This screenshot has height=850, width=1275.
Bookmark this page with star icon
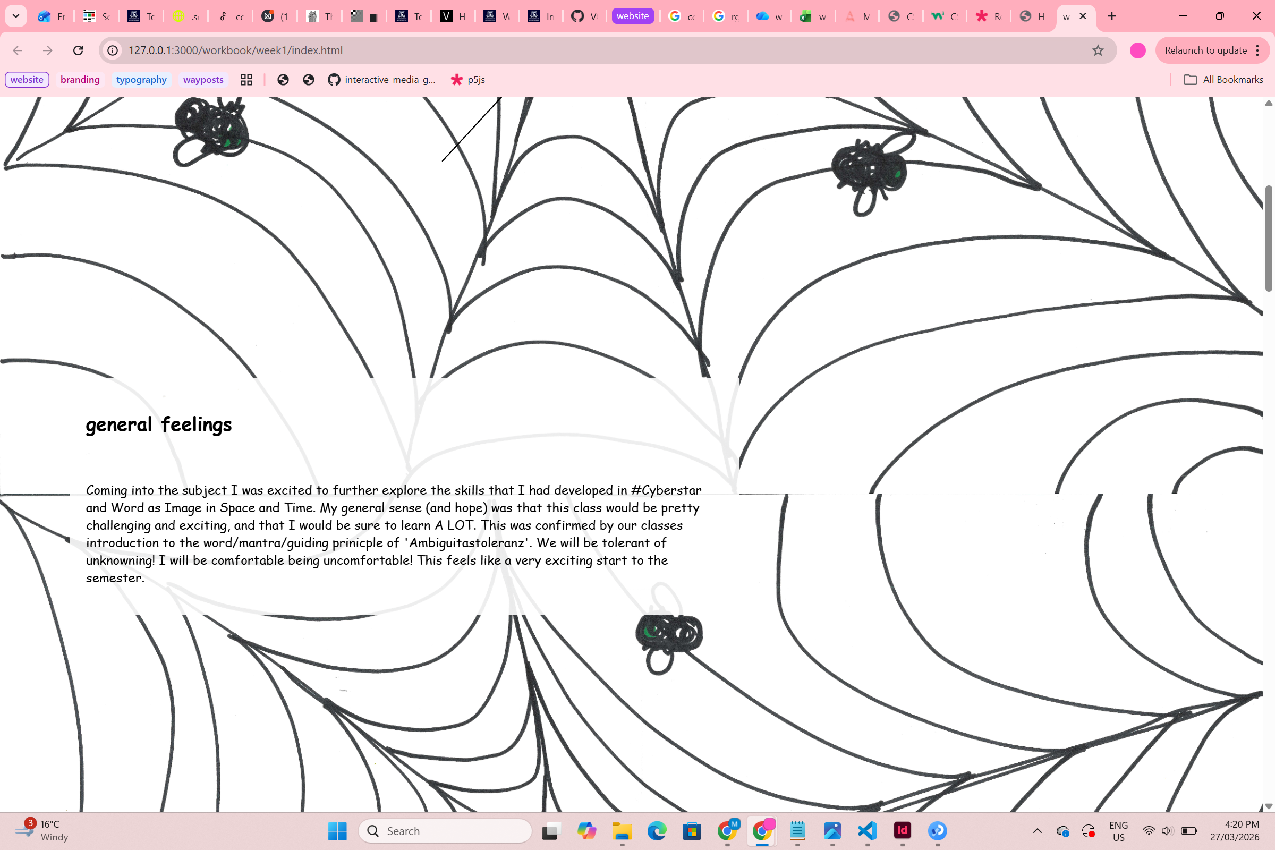(1098, 50)
